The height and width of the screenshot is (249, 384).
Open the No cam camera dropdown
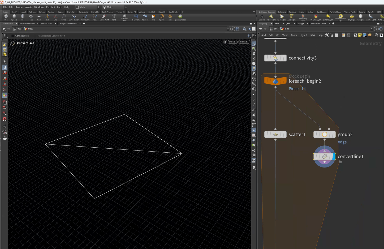(x=244, y=42)
